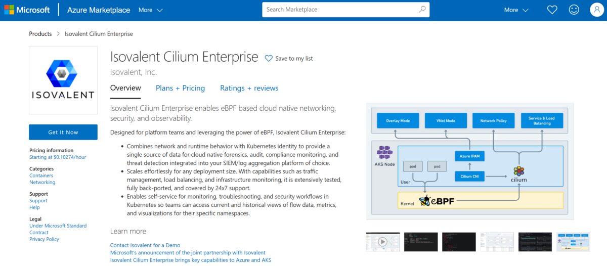The width and height of the screenshot is (607, 266).
Task: Click the Get It Now button
Action: (63, 132)
